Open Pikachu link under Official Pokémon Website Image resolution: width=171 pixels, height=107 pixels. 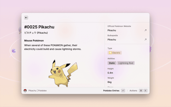coord(112,30)
